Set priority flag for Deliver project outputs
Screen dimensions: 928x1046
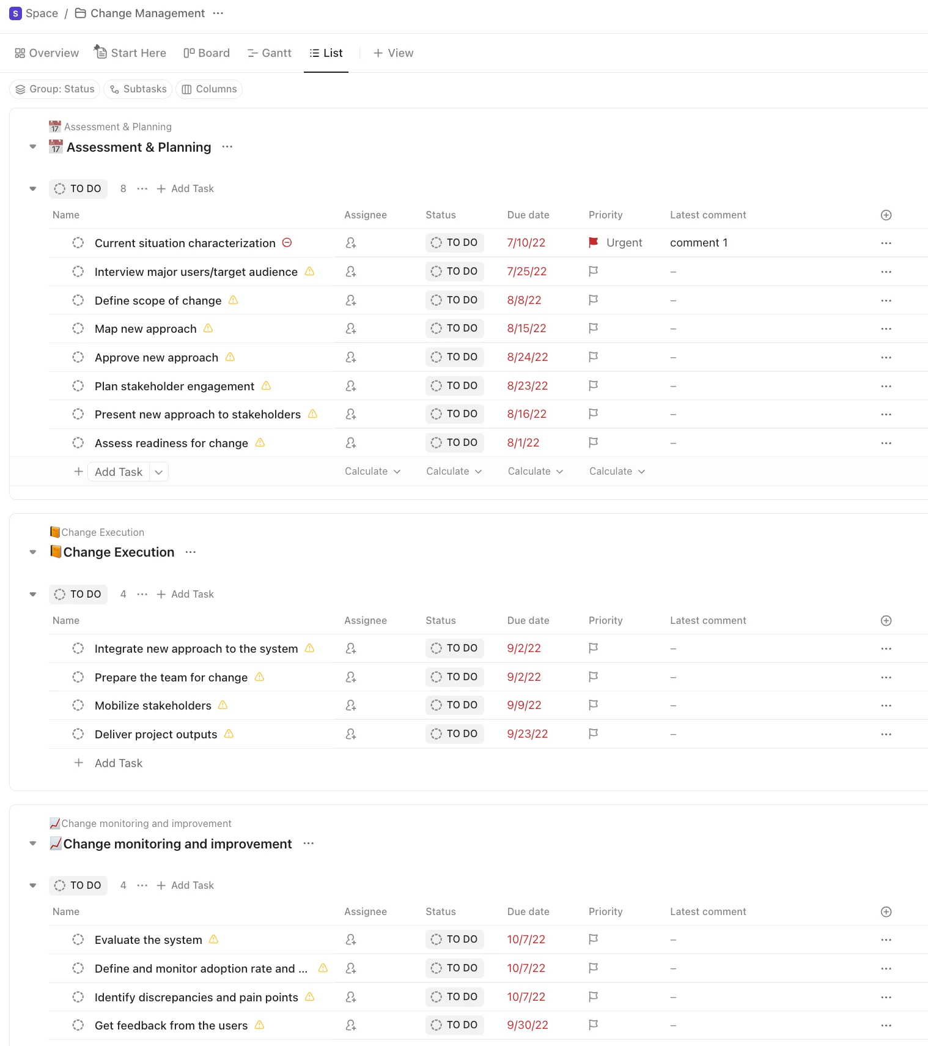pos(593,734)
